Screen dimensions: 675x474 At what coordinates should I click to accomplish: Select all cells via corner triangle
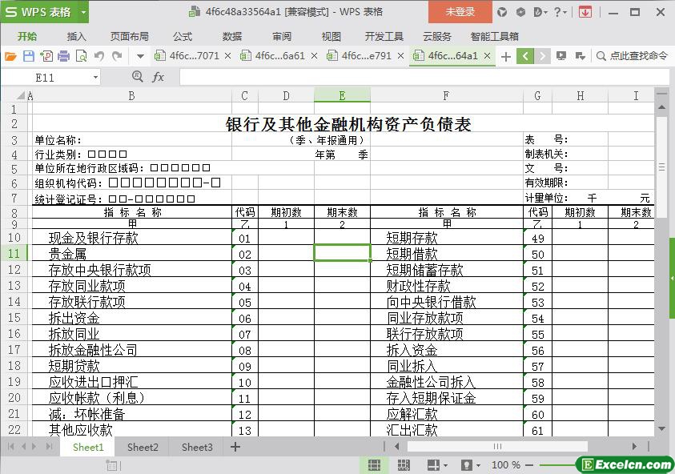click(x=21, y=95)
